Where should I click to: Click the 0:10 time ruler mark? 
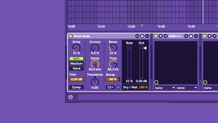point(102,27)
